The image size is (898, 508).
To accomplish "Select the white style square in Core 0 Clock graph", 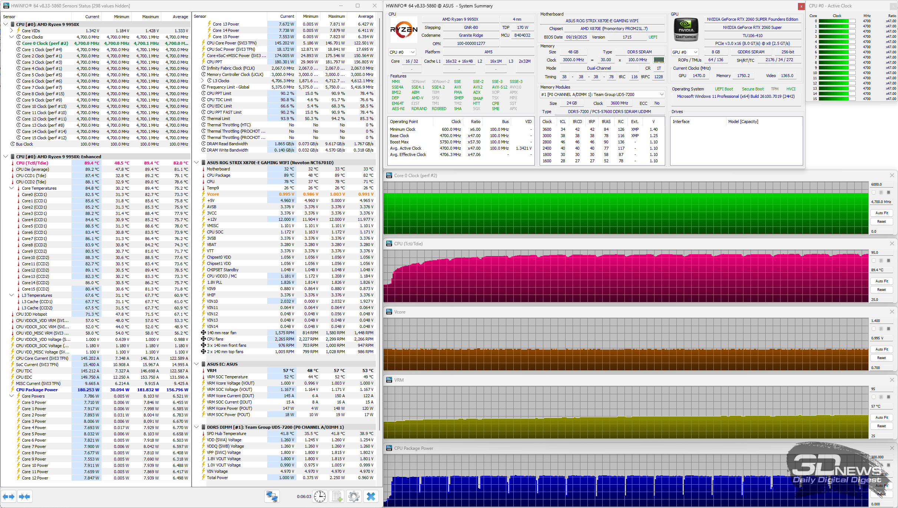I will pyautogui.click(x=874, y=192).
